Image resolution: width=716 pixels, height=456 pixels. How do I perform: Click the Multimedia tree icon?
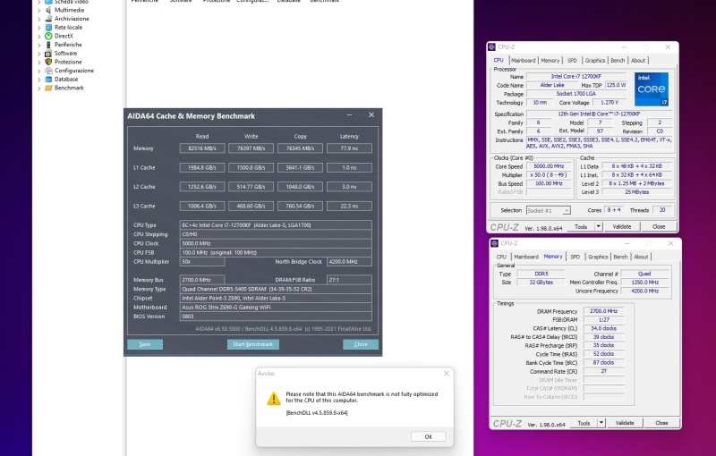click(x=48, y=10)
